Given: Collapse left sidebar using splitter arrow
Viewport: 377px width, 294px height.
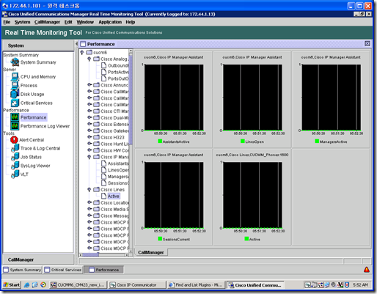Looking at the screenshot, I should tap(76, 43).
